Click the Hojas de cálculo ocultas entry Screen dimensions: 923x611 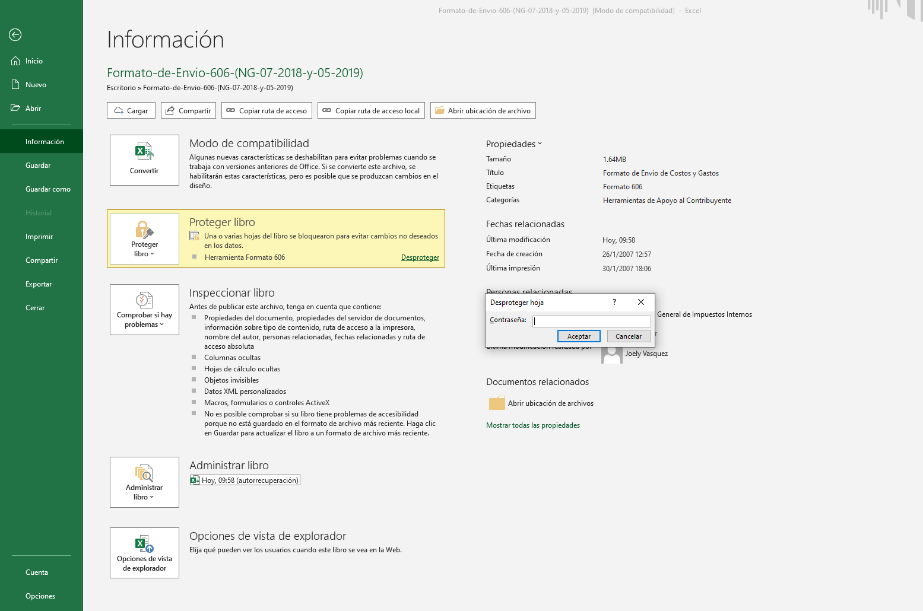242,369
